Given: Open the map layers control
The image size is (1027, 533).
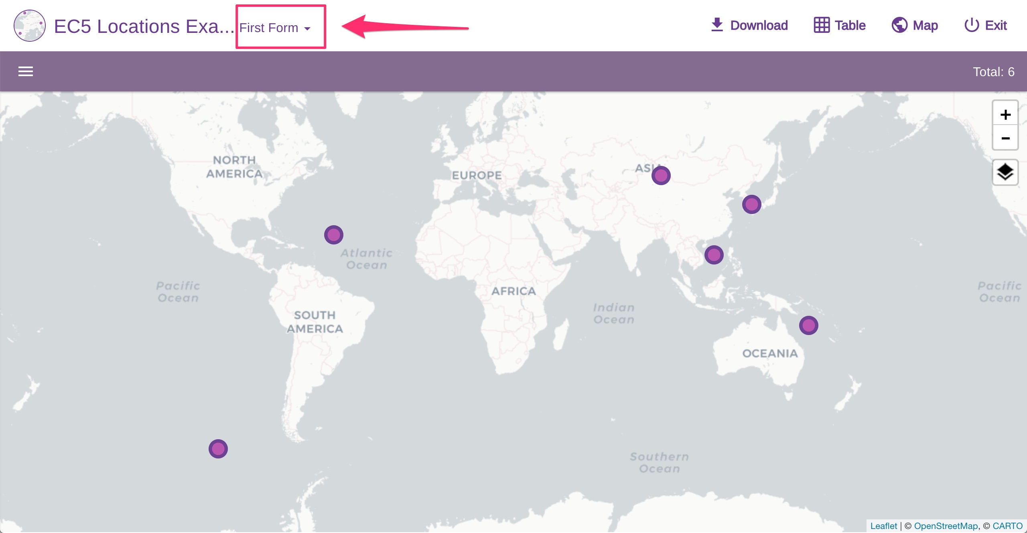Looking at the screenshot, I should pyautogui.click(x=1005, y=172).
